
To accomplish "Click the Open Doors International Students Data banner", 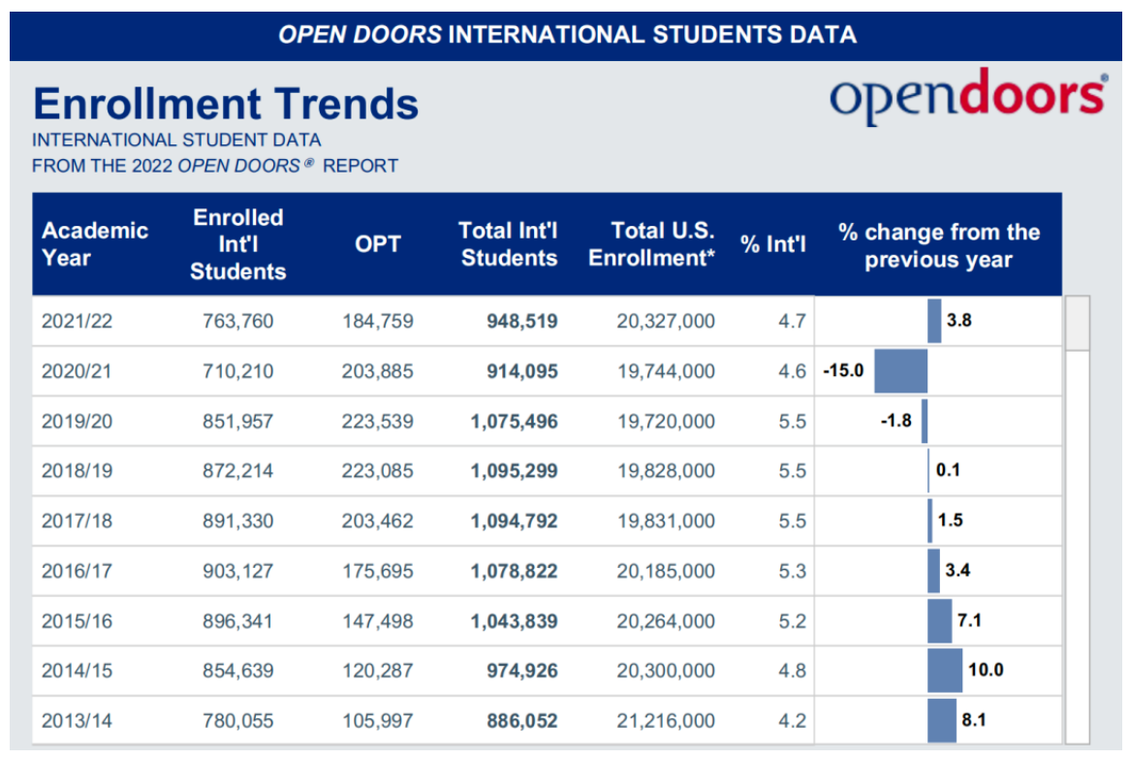I will click(x=567, y=36).
